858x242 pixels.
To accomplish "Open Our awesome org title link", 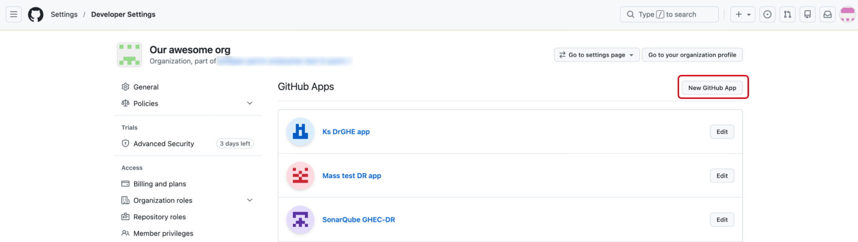I will tap(190, 50).
